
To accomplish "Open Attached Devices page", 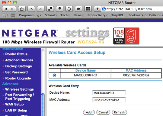I will (19, 60).
